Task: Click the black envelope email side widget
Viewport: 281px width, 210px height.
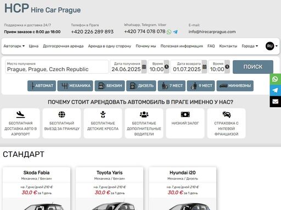Action: [275, 102]
